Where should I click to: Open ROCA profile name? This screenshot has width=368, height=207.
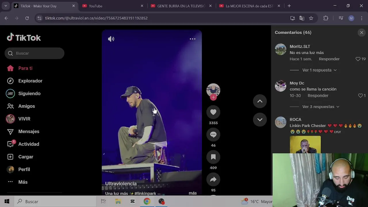point(296,120)
